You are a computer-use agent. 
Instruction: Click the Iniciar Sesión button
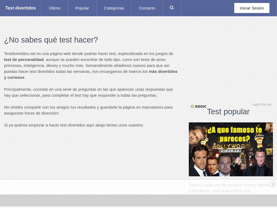click(x=252, y=8)
